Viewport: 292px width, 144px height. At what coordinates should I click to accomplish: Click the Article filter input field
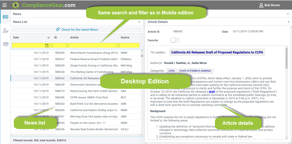coord(93,46)
